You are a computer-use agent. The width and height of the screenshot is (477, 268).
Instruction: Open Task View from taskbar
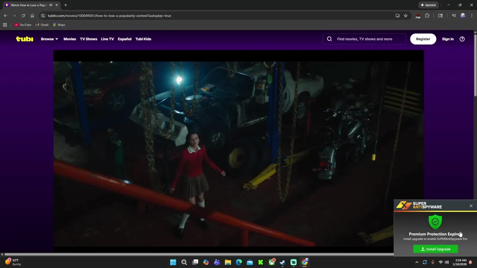[x=195, y=262]
